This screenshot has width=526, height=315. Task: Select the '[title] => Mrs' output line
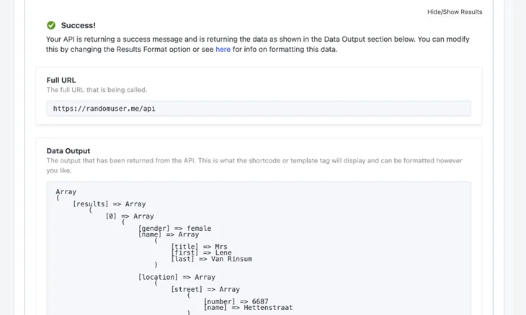(x=200, y=247)
